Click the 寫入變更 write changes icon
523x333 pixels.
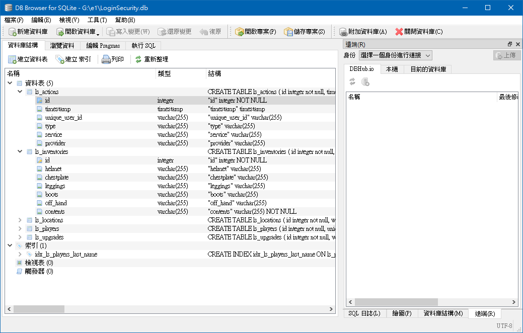point(110,32)
